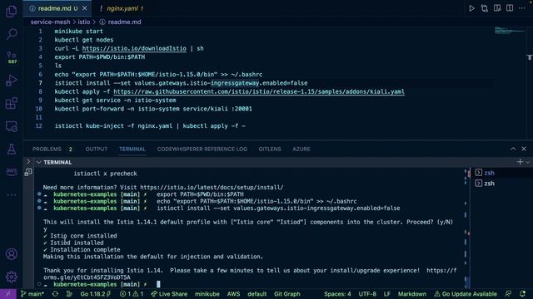This screenshot has width=533, height=299.
Task: Open changes compare icon in editor toolbar
Action: pos(485,8)
